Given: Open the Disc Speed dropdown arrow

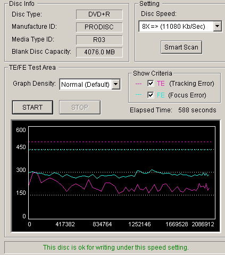Looking at the screenshot, I should click(x=218, y=27).
